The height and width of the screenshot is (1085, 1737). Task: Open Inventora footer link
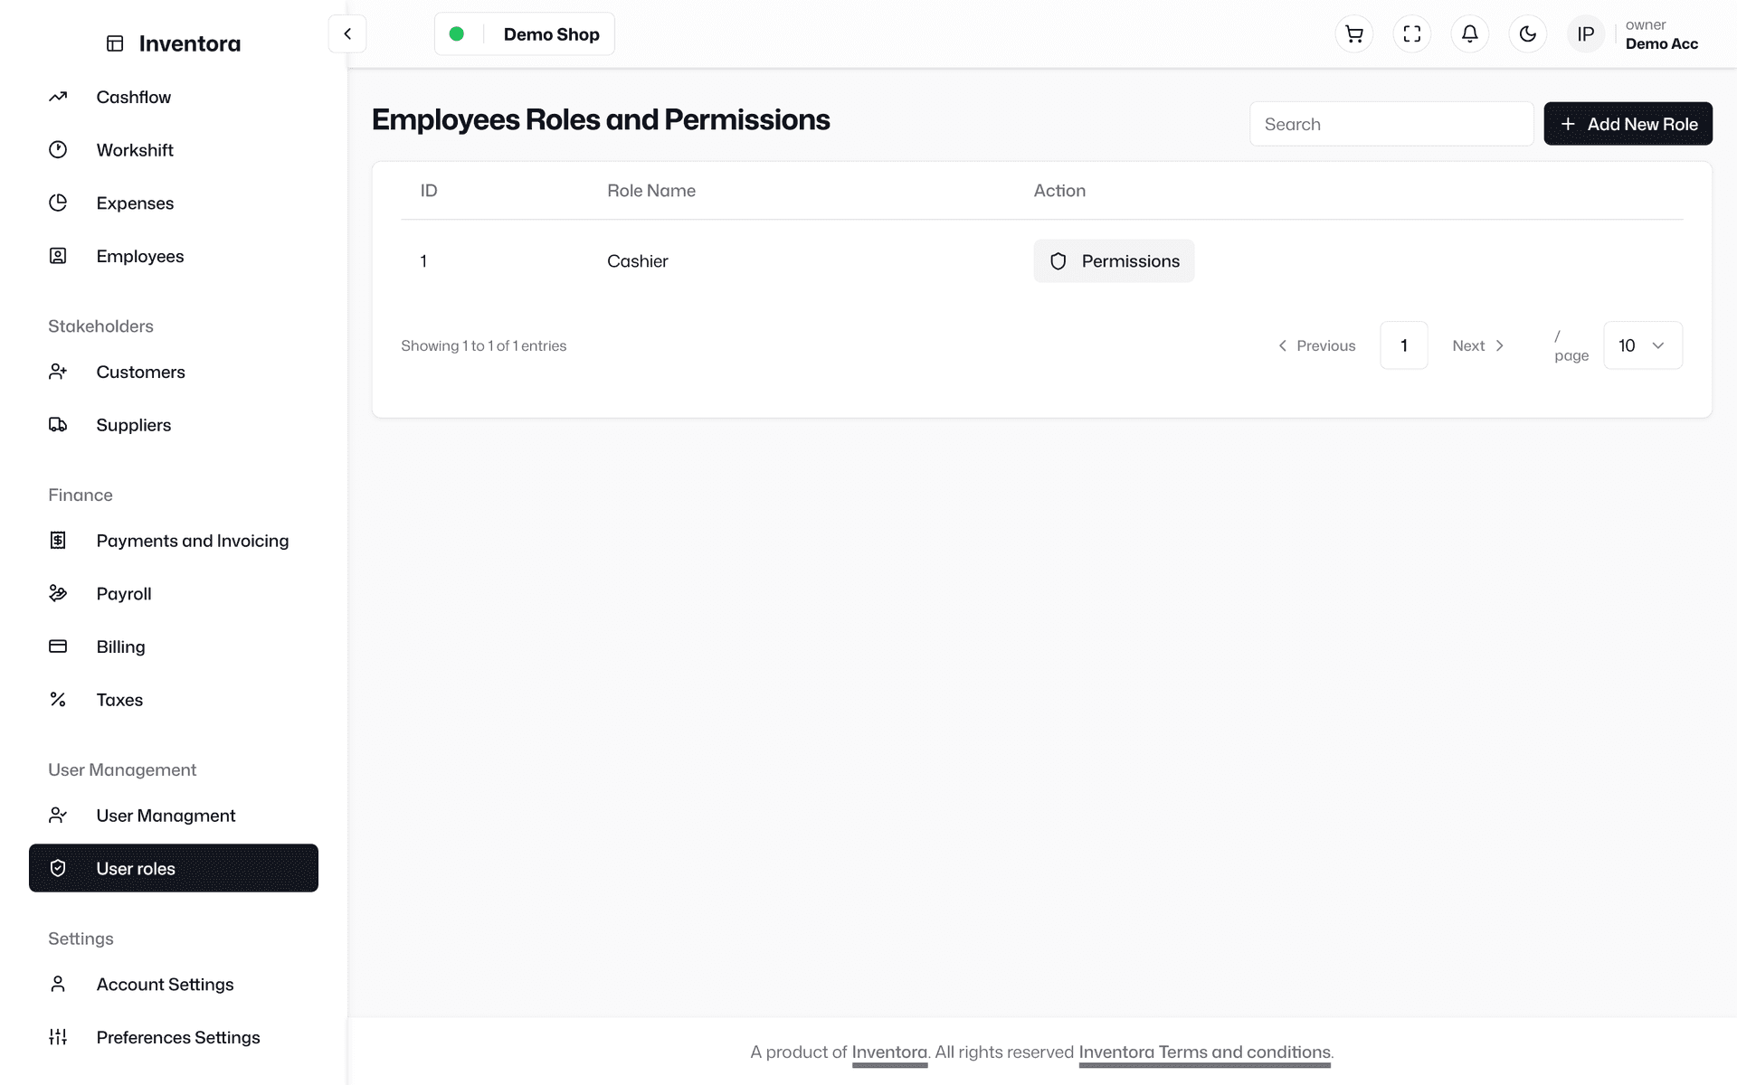(889, 1052)
